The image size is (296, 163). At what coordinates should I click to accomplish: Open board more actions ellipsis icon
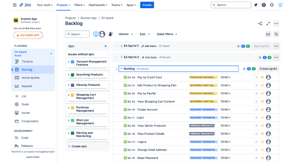pos(276,24)
